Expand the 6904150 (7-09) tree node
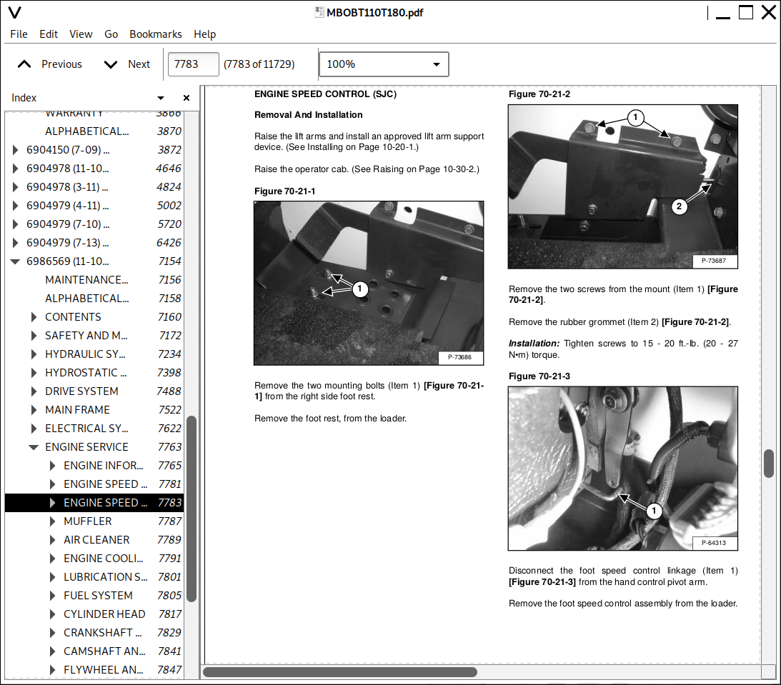The width and height of the screenshot is (781, 685). pos(15,150)
